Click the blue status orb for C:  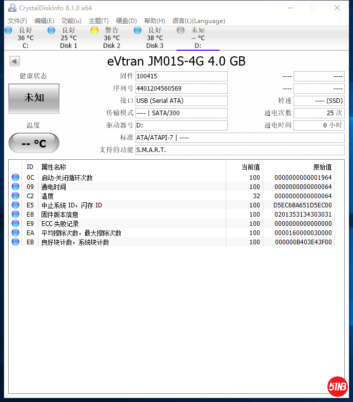(8, 30)
